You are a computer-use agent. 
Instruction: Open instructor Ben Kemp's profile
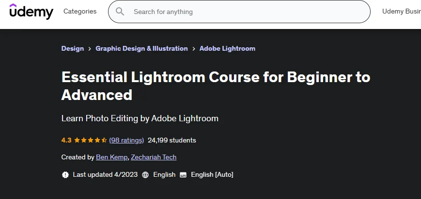pos(112,157)
